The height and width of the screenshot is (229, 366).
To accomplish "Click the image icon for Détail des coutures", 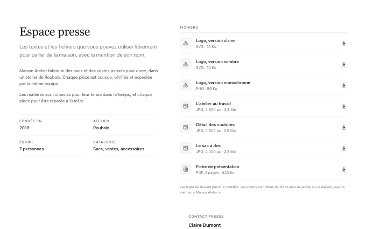I will pos(186,127).
